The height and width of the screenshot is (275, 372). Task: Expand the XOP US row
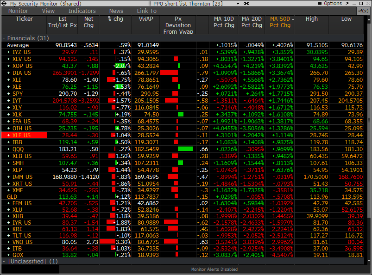pos(8,66)
